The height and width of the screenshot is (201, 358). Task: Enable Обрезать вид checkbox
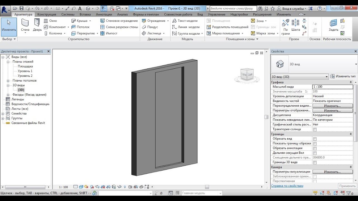[315, 139]
